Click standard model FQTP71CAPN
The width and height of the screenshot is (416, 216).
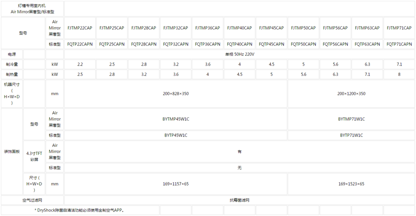(399, 44)
